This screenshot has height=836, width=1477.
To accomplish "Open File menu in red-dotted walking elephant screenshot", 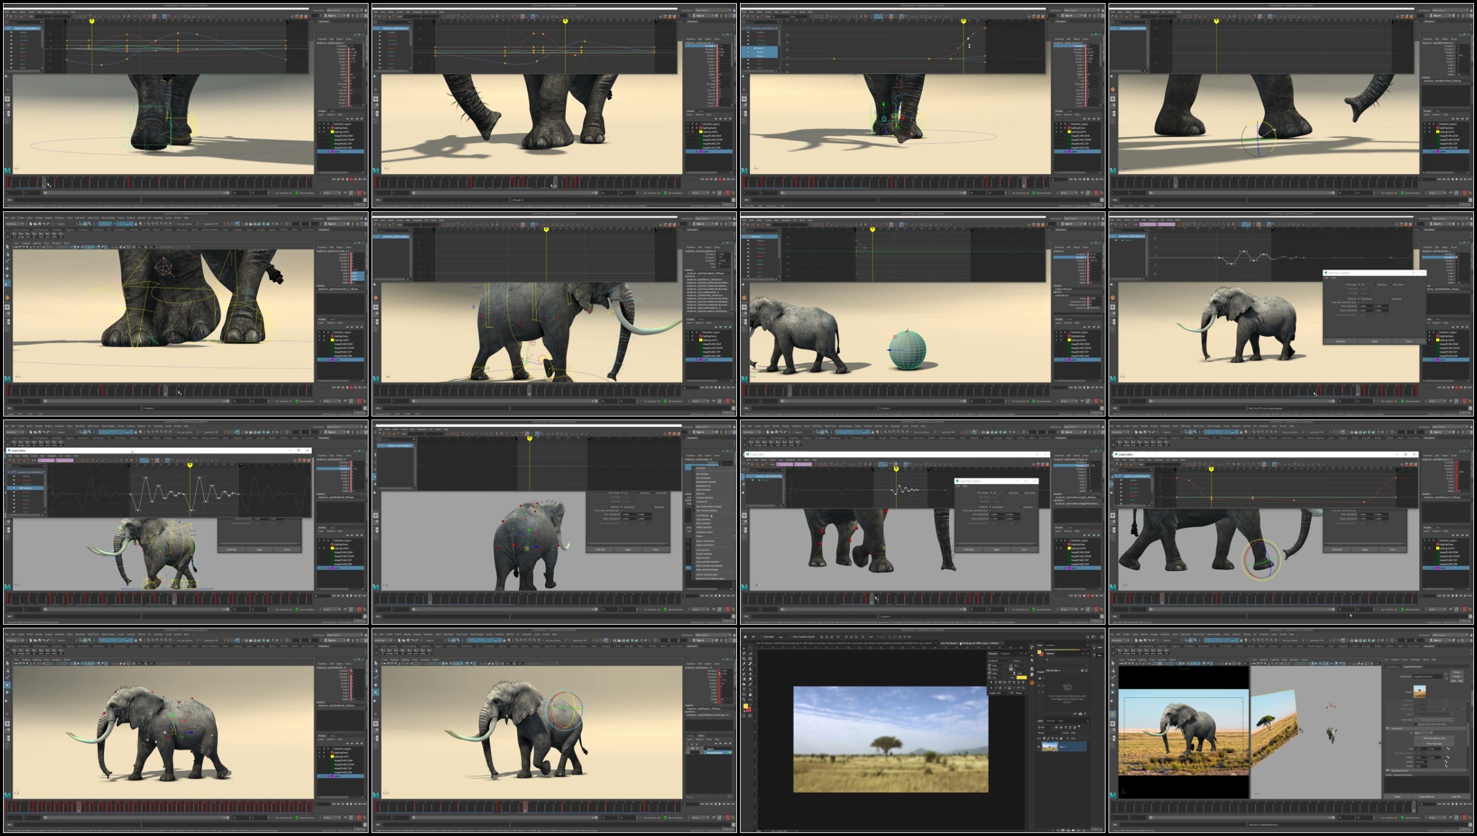I will coord(6,634).
